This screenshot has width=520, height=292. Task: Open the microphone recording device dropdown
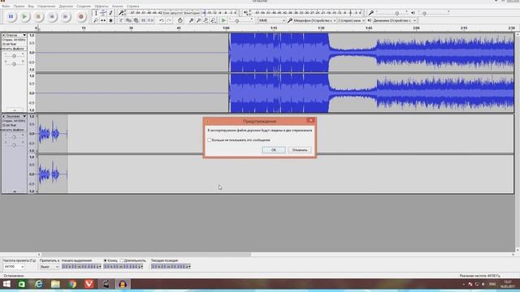pyautogui.click(x=314, y=20)
